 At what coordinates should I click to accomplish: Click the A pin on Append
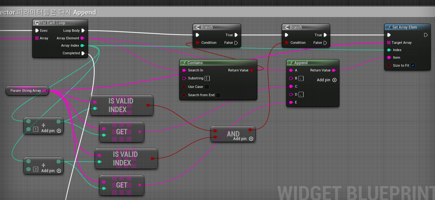pos(291,70)
